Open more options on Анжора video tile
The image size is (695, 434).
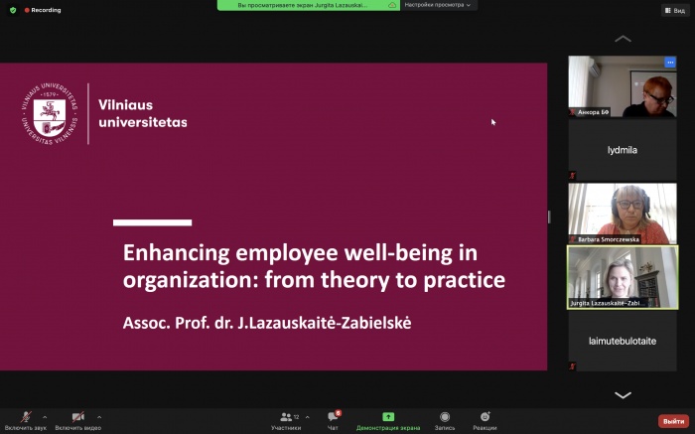click(669, 63)
